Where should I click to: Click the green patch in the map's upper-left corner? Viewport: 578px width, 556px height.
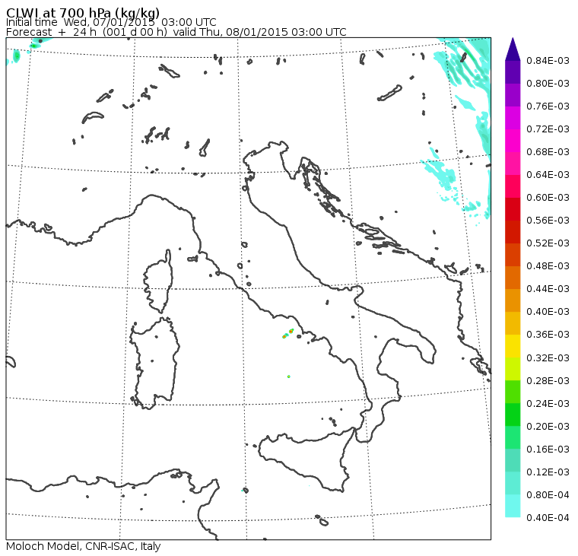(x=16, y=56)
